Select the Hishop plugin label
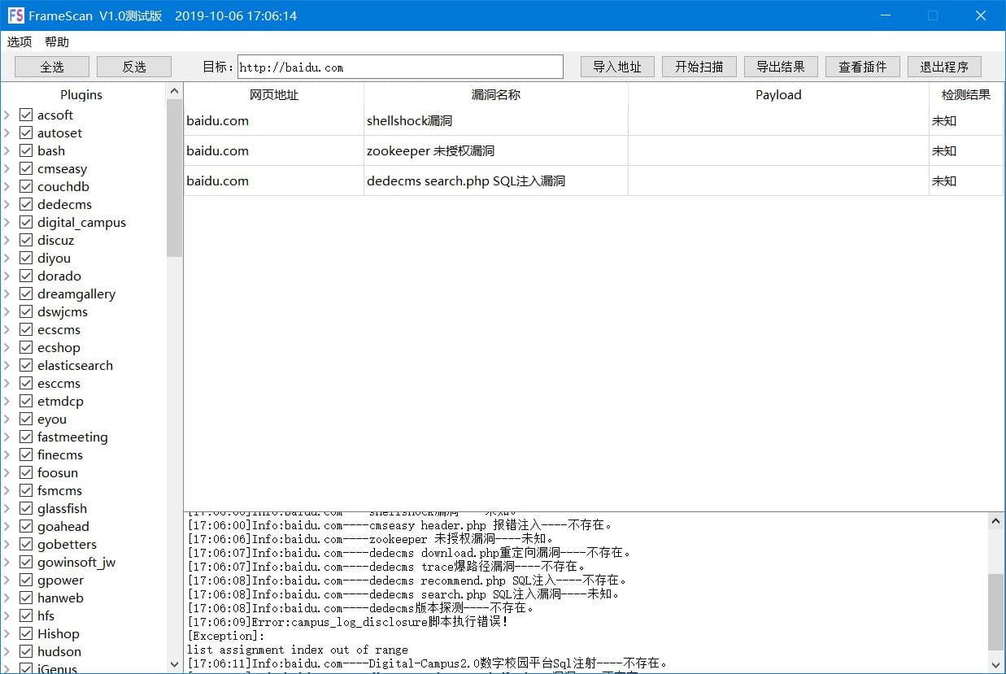Screen dimensions: 1006x674 [59, 633]
